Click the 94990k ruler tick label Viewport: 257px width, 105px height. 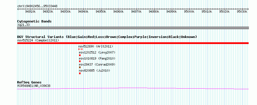172,12
